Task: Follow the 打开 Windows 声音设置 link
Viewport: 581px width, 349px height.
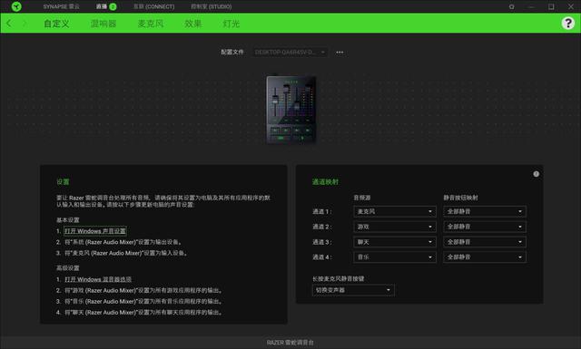Action: (x=95, y=231)
